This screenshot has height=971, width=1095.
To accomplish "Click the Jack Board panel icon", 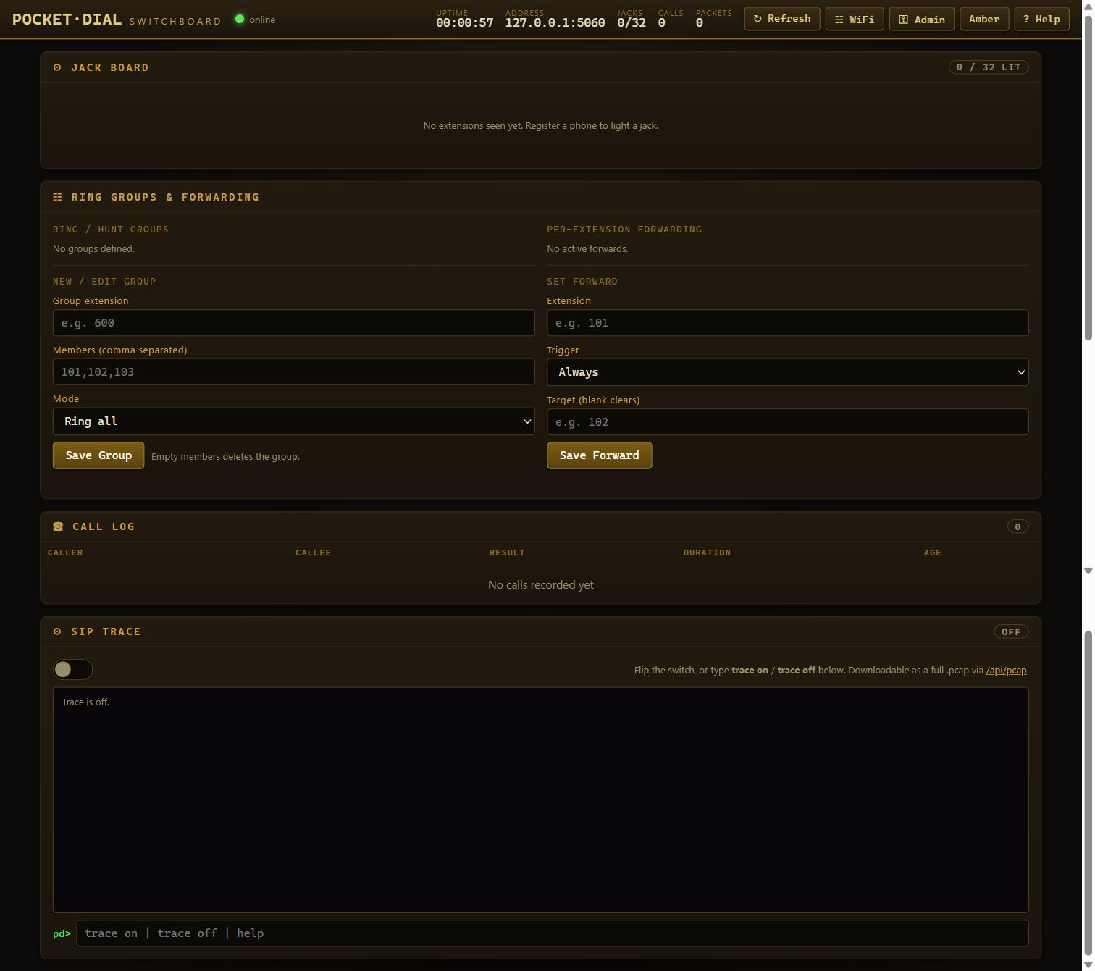I will tap(57, 67).
